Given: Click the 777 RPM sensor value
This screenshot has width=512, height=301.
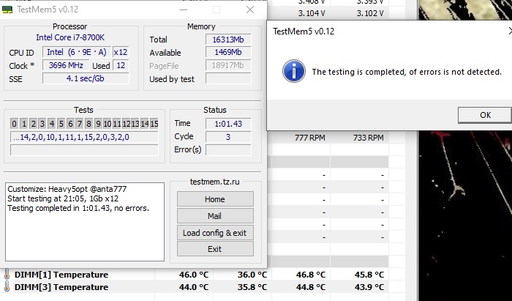Looking at the screenshot, I should click(310, 138).
